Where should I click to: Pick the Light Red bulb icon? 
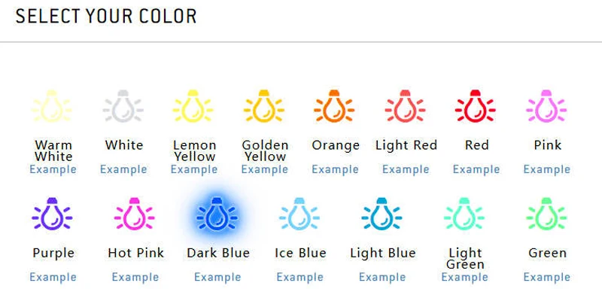tap(405, 106)
